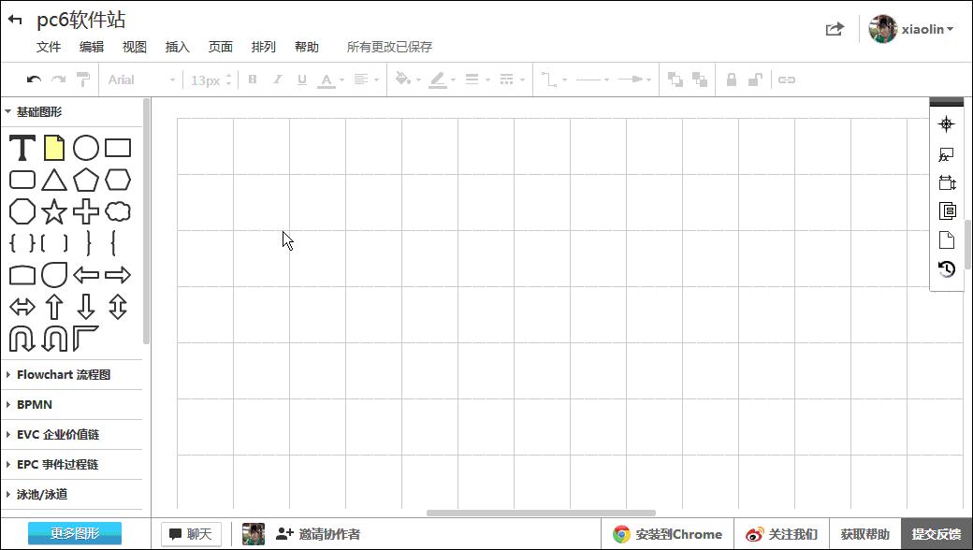Select the Cross shape
973x550 pixels.
pyautogui.click(x=86, y=211)
